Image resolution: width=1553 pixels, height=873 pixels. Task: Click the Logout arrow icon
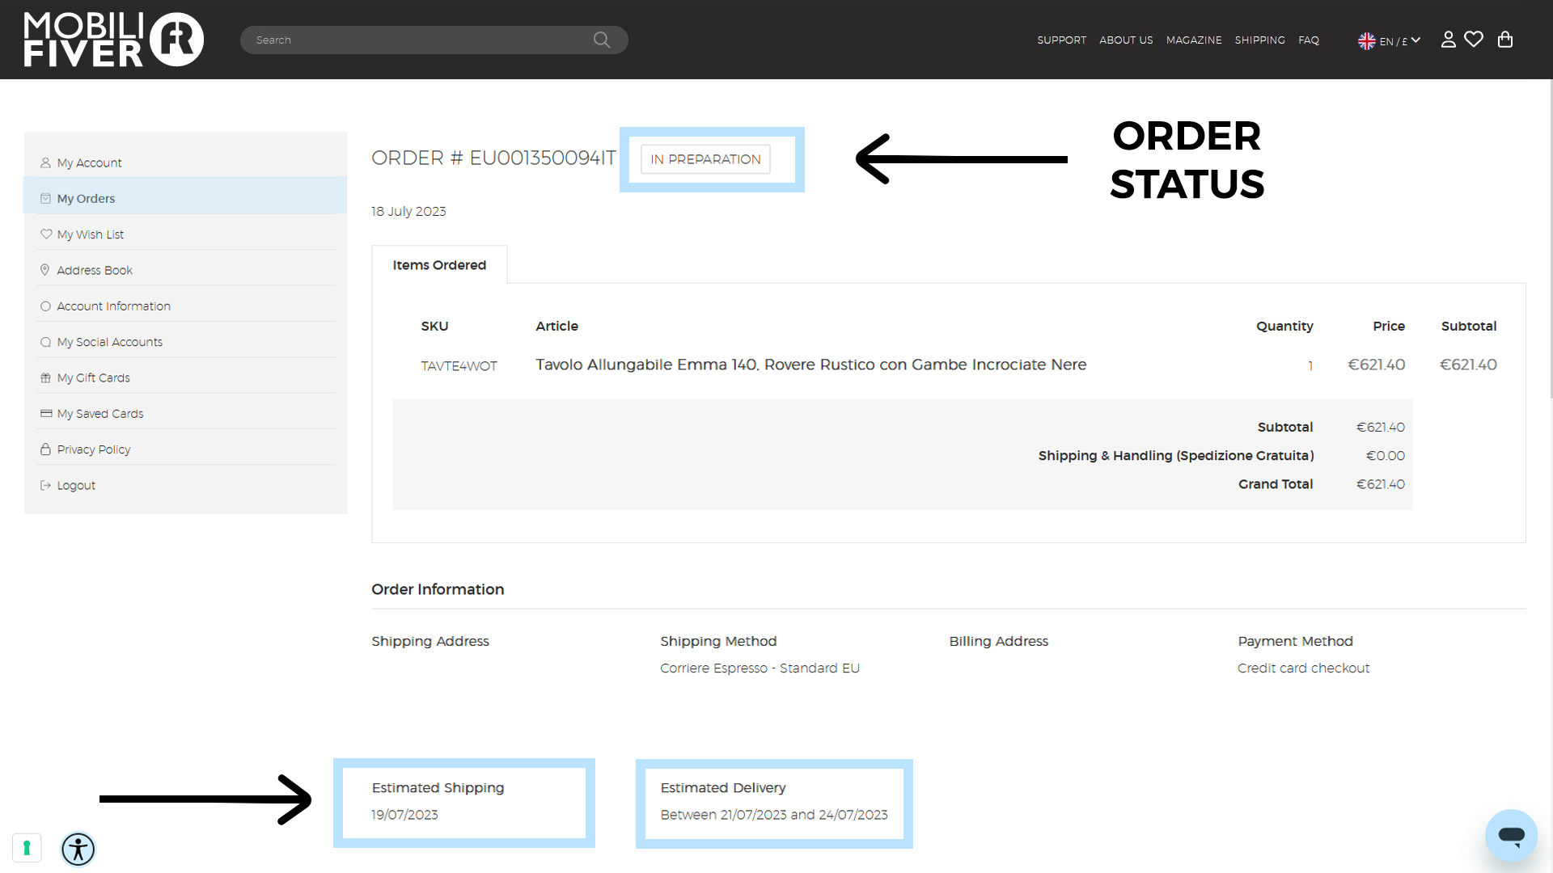[45, 485]
